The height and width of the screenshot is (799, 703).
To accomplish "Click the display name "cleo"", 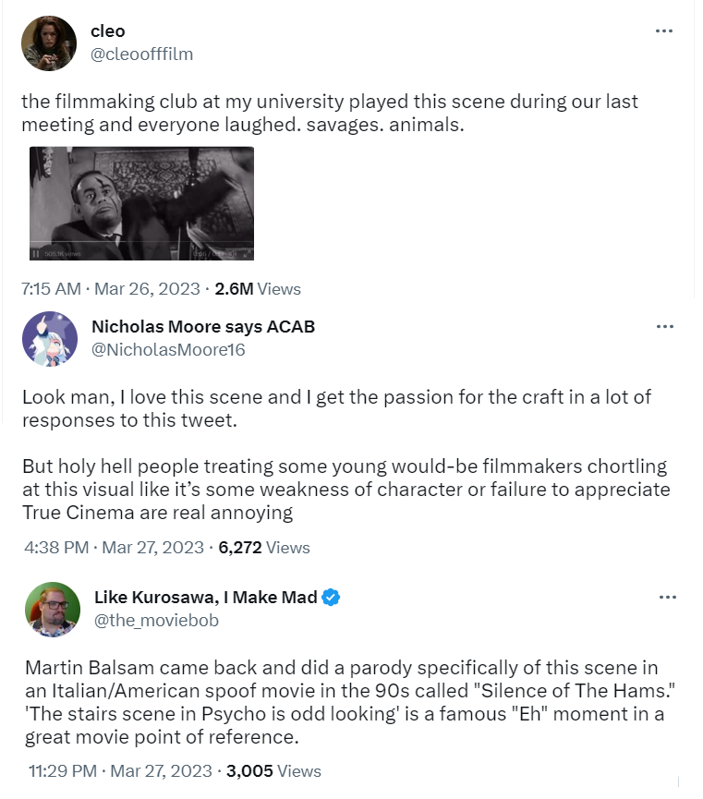I will [x=108, y=31].
